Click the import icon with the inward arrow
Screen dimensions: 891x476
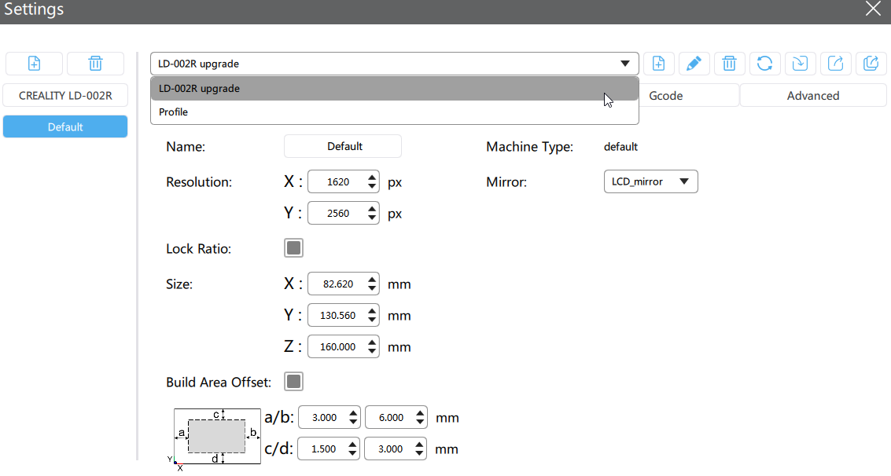800,64
